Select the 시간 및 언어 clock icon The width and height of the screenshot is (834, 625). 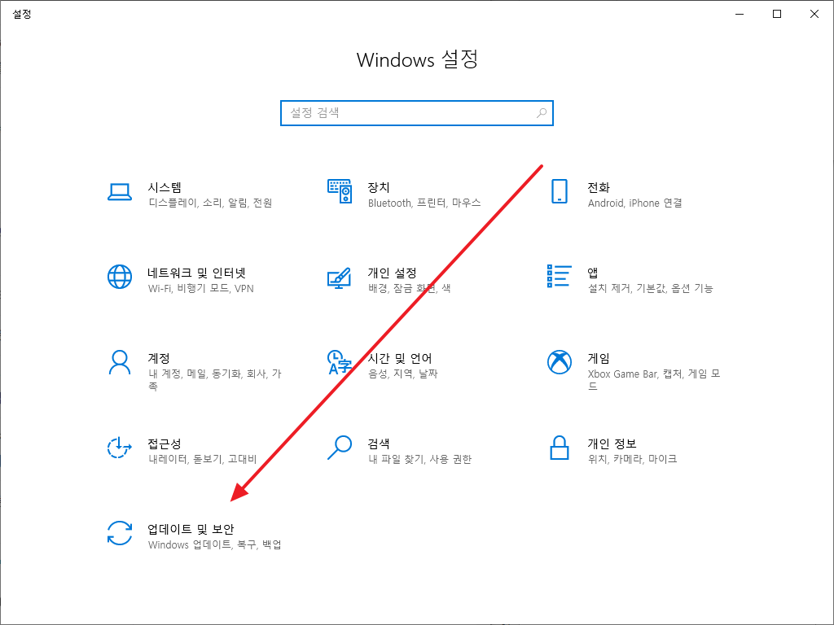340,362
